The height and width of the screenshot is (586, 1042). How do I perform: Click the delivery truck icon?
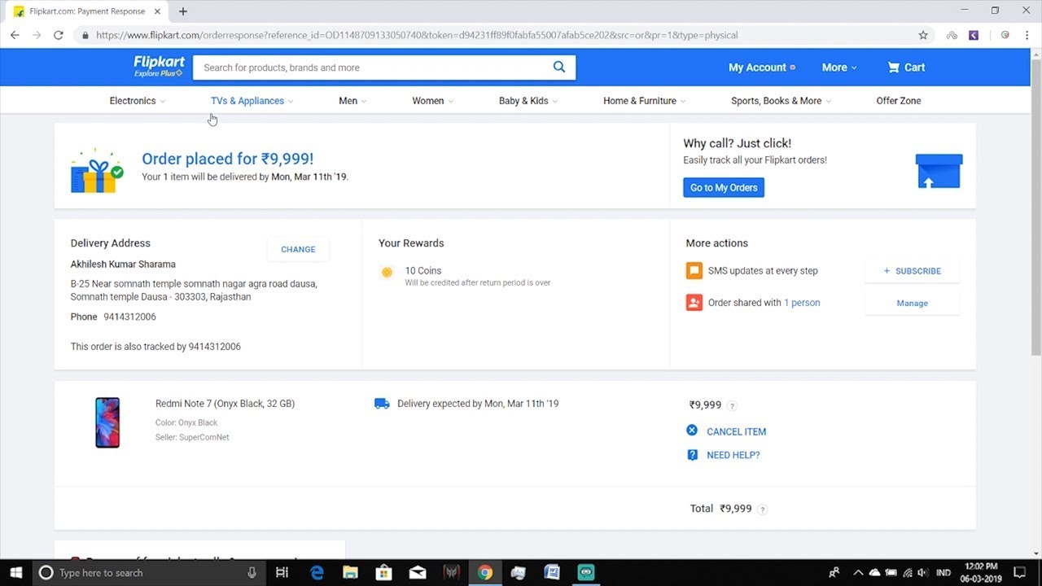[x=382, y=404]
